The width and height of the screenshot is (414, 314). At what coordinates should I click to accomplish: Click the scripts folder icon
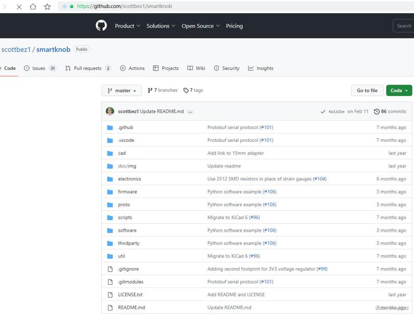pos(110,218)
